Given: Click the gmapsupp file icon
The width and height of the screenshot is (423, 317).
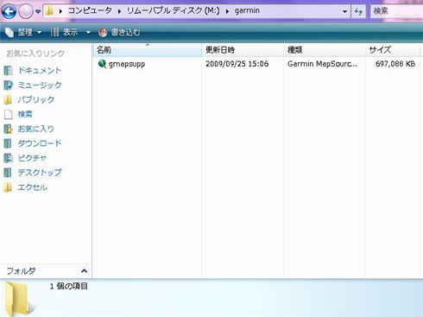Looking at the screenshot, I should click(x=102, y=64).
